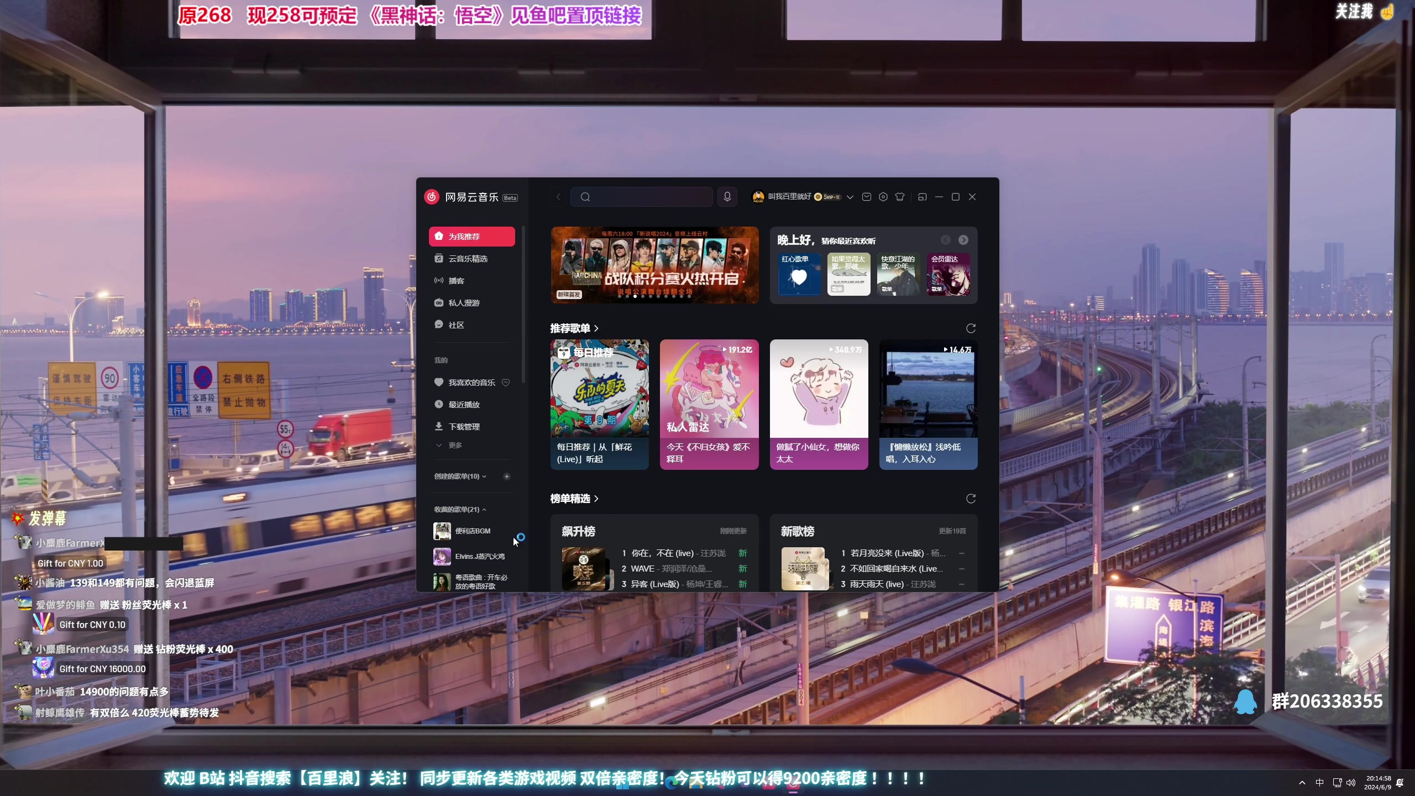This screenshot has height=796, width=1415.
Task: Switch to mini player mode icon
Action: coord(922,197)
